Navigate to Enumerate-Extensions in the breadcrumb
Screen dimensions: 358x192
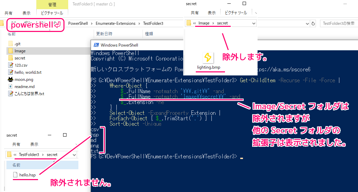[x=115, y=23]
